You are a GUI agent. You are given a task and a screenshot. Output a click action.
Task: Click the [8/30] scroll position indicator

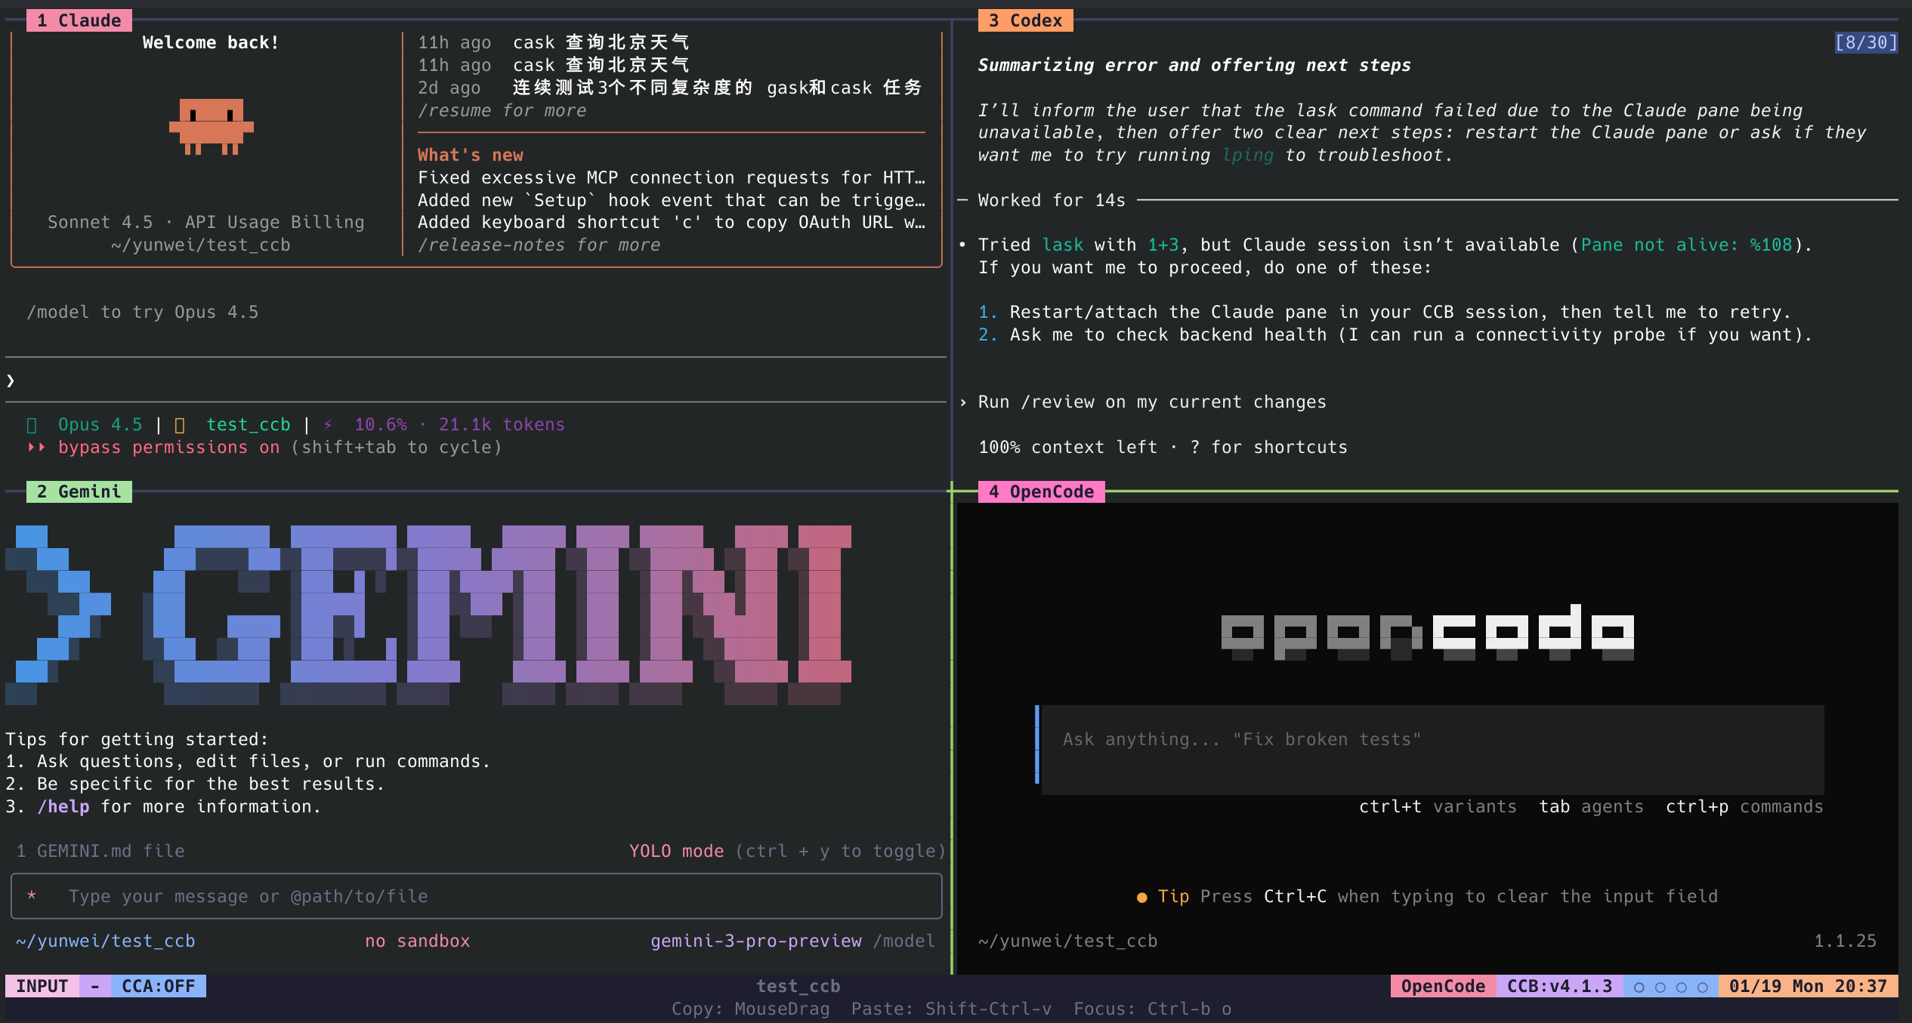1865,42
